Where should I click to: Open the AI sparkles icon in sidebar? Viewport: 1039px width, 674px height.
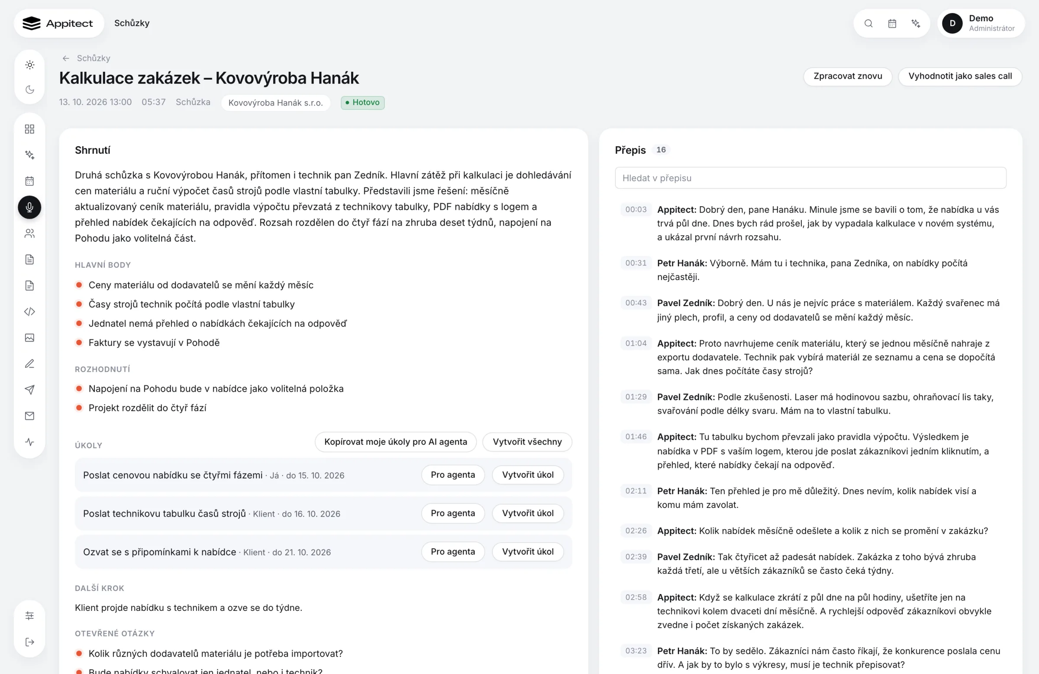click(x=30, y=155)
